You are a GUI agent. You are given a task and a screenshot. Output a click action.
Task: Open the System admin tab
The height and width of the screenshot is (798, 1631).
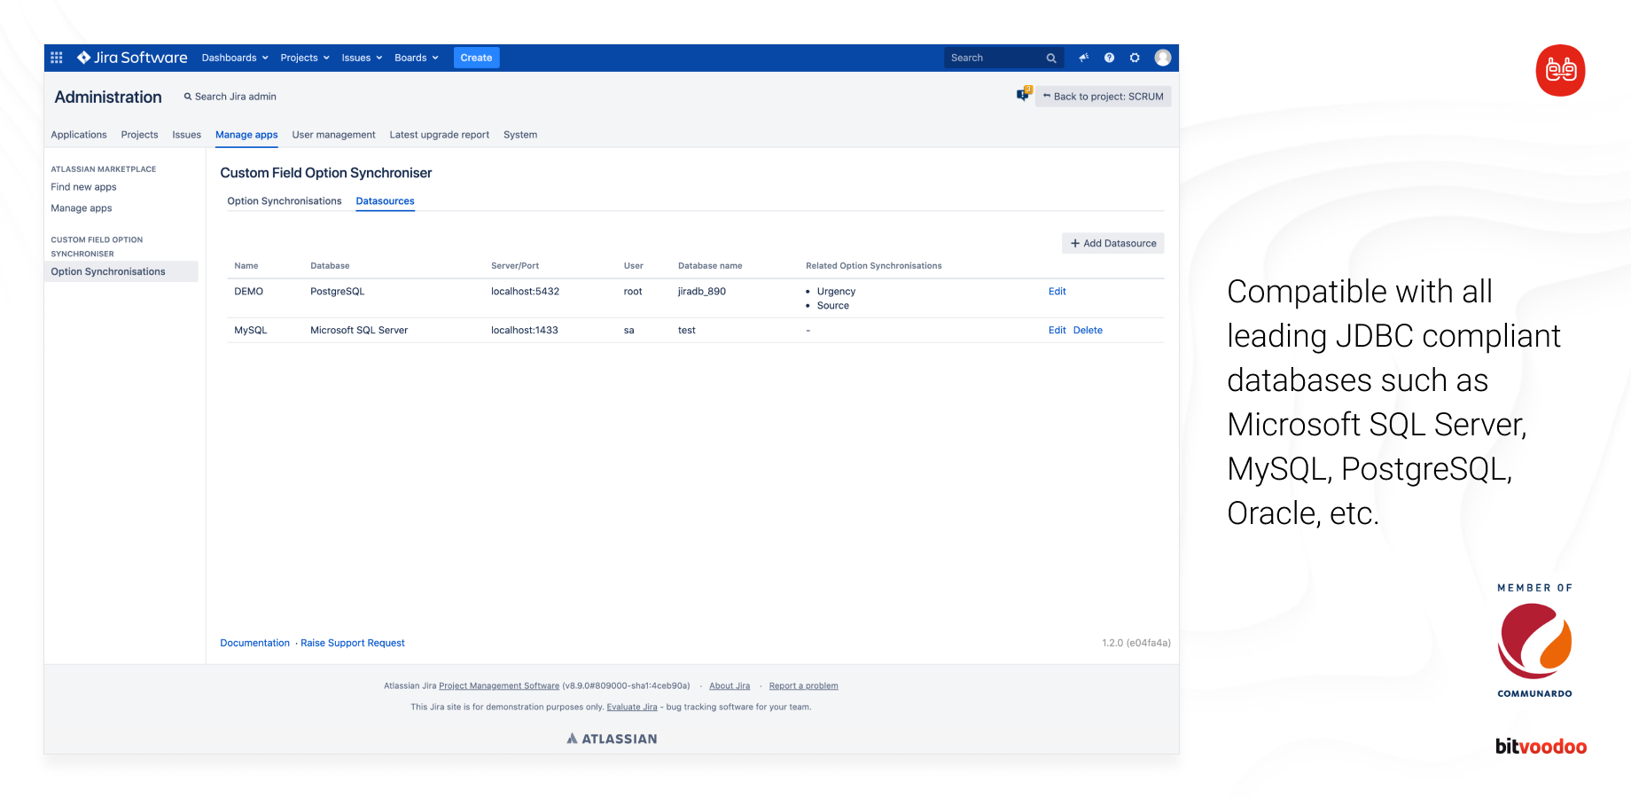pos(520,135)
